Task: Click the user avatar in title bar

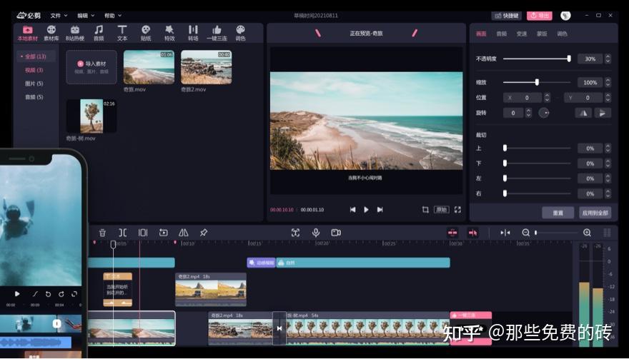Action: (x=565, y=16)
